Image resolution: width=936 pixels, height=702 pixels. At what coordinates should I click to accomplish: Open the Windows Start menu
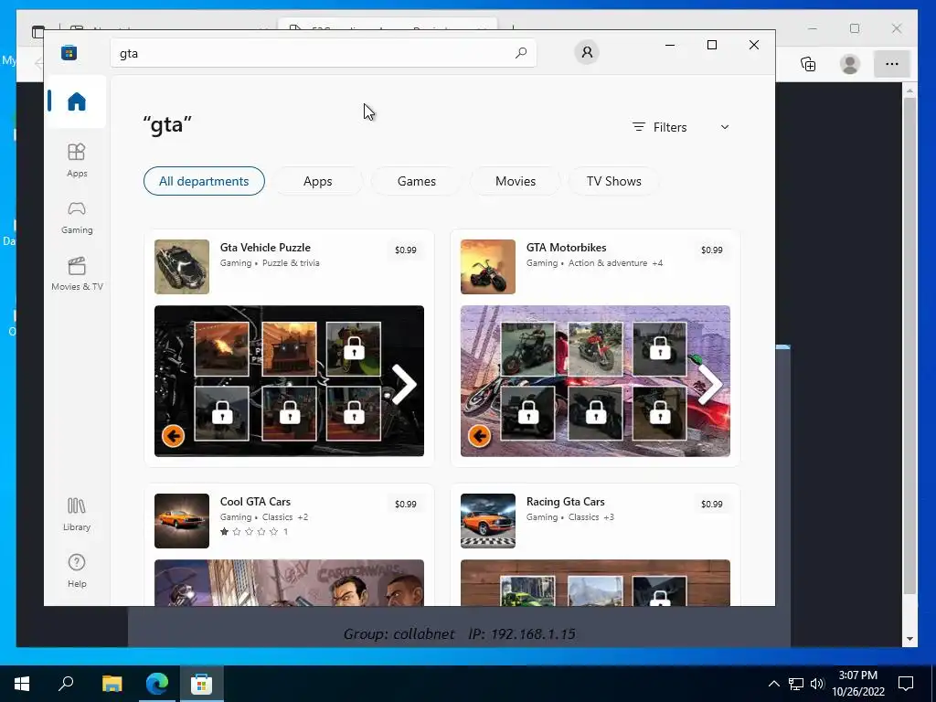coord(22,683)
